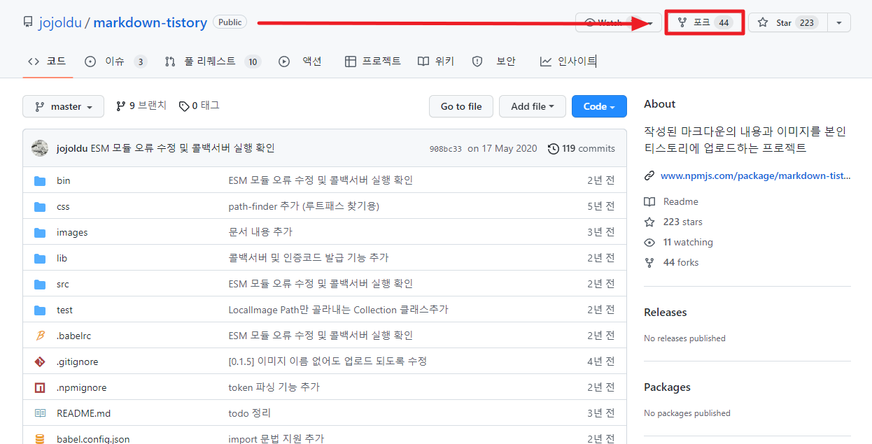Switch to the 이슈 tab

point(115,62)
